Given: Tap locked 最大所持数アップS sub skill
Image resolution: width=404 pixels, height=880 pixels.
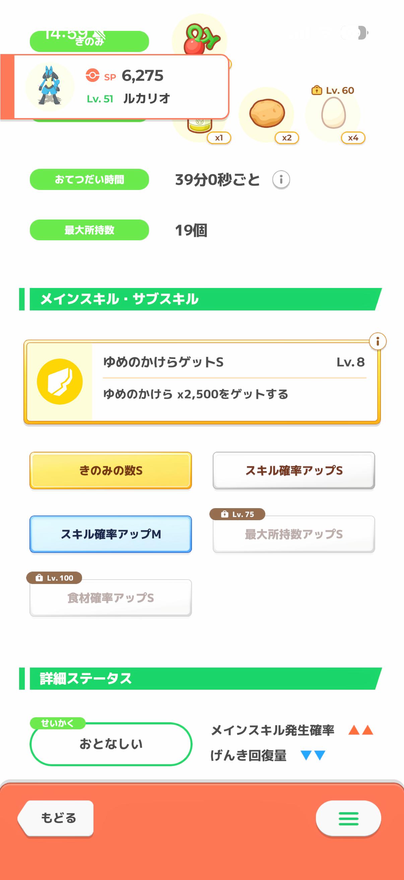Looking at the screenshot, I should coord(294,535).
